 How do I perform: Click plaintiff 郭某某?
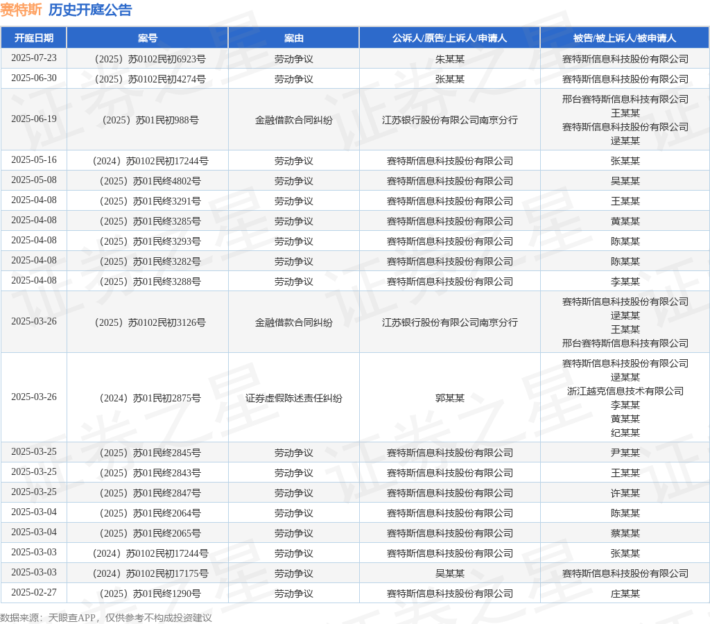[x=449, y=398]
